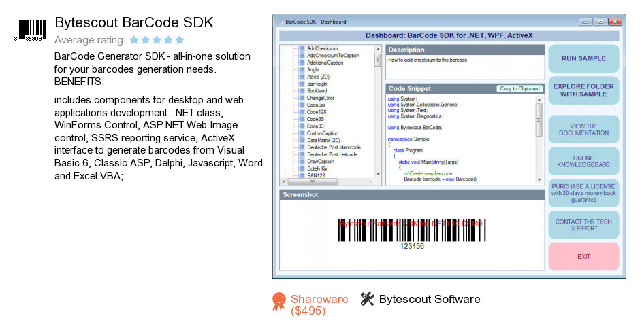Click the Bytescout BarCode SDK title
This screenshot has height=335, width=640.
coord(134,22)
